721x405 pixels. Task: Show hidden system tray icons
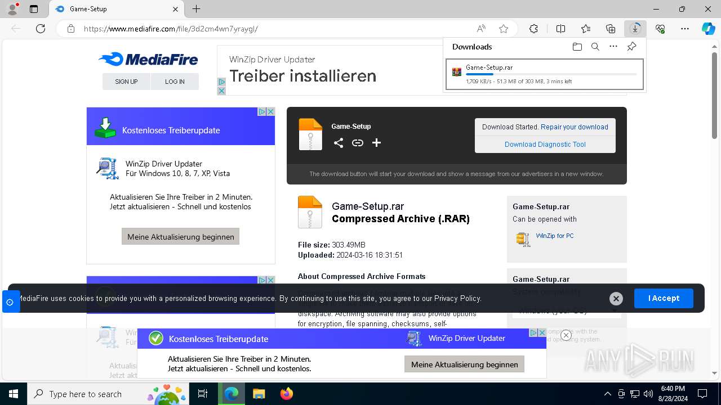tap(607, 394)
